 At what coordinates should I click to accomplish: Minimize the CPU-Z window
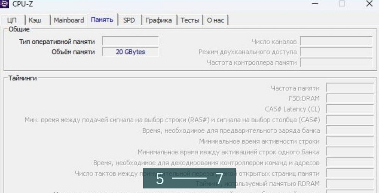(315, 4)
